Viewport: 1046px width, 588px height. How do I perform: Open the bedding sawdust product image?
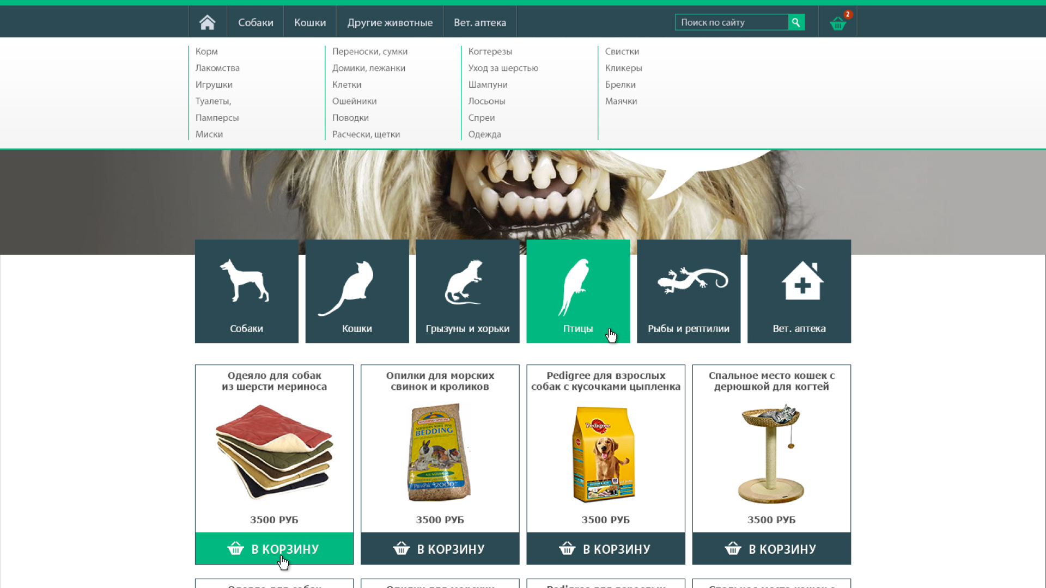(440, 452)
